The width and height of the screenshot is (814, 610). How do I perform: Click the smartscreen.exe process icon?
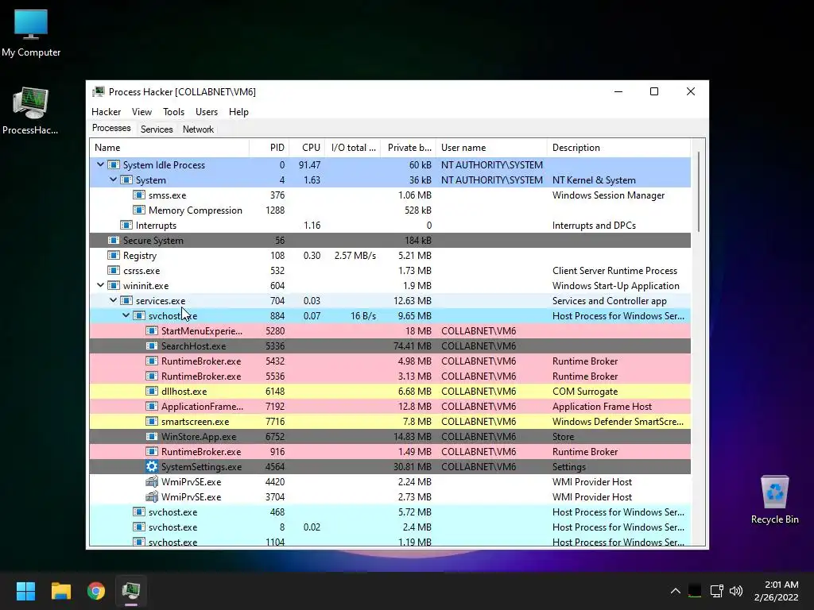(x=152, y=421)
